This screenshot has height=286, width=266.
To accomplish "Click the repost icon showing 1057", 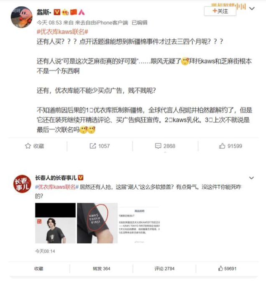I will point(93,146).
